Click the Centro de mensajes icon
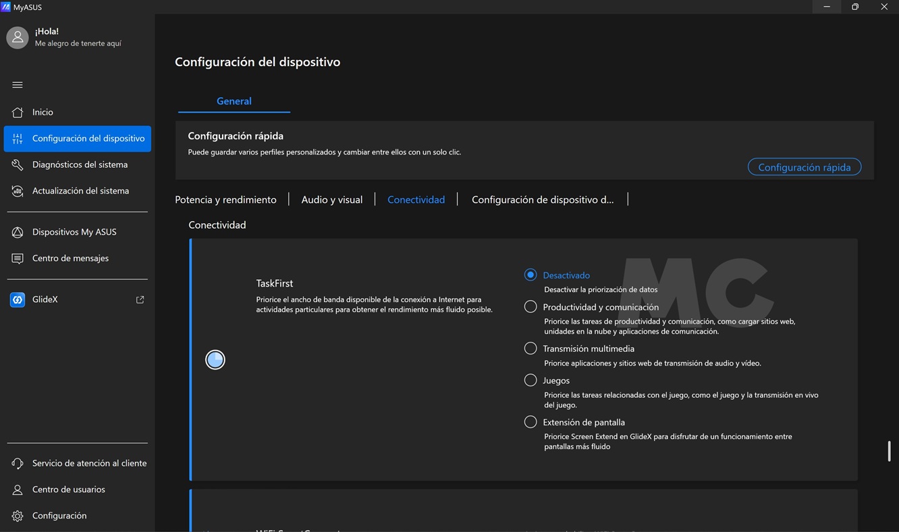This screenshot has height=532, width=899. click(x=18, y=258)
